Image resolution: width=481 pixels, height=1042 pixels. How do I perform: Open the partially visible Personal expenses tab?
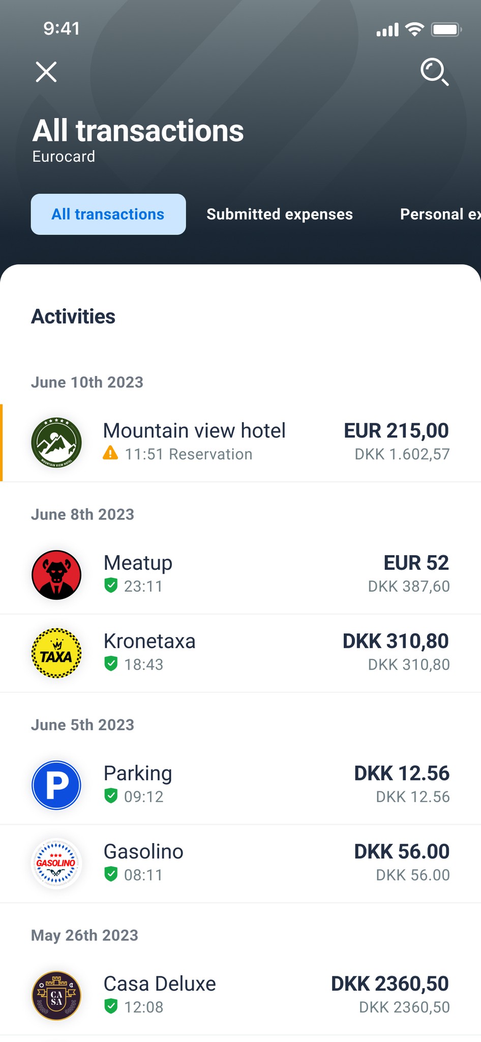coord(439,214)
